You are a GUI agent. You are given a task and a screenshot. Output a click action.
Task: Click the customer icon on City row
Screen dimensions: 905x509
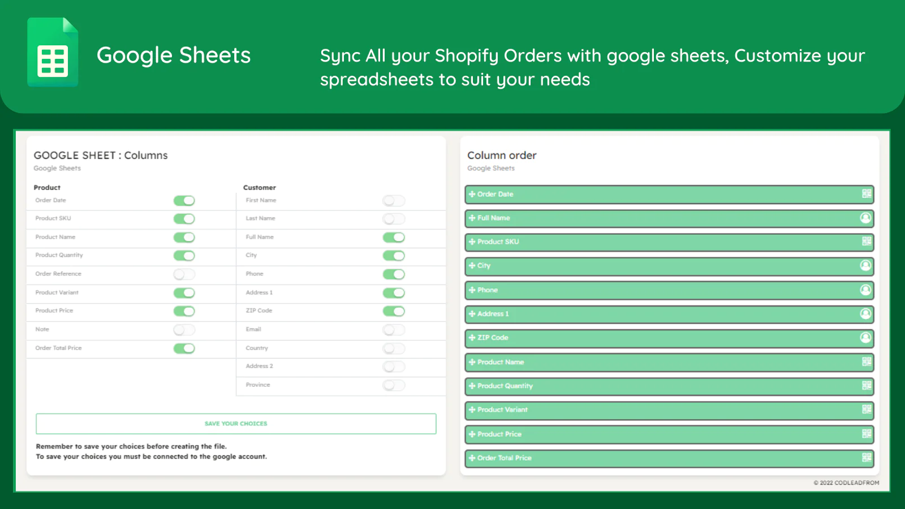tap(865, 265)
